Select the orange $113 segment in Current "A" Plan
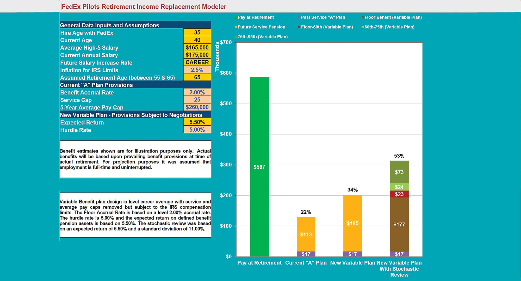 [x=306, y=234]
